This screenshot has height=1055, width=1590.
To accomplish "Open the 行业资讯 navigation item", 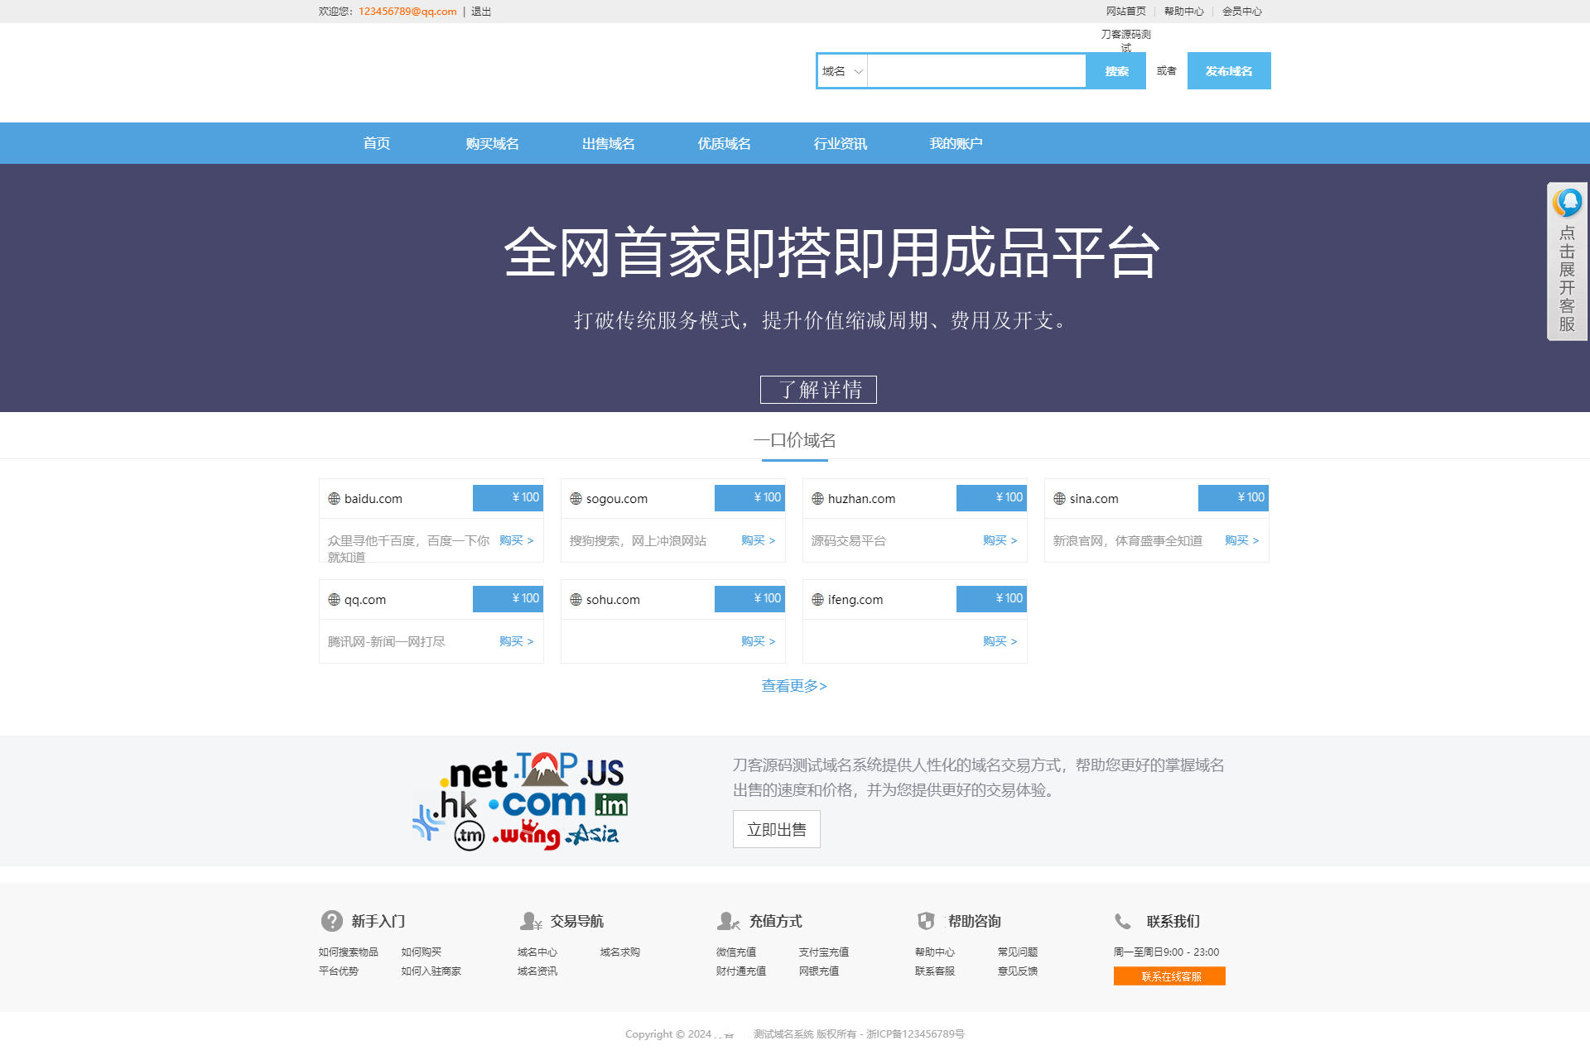I will [x=840, y=142].
